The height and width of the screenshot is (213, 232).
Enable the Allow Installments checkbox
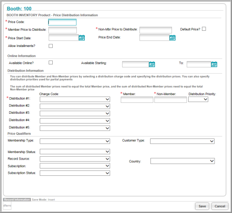51,46
